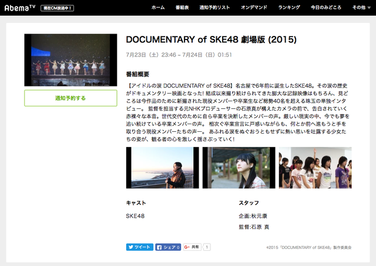Open the main concert stage thumbnail
376x266 pixels.
pyautogui.click(x=70, y=60)
